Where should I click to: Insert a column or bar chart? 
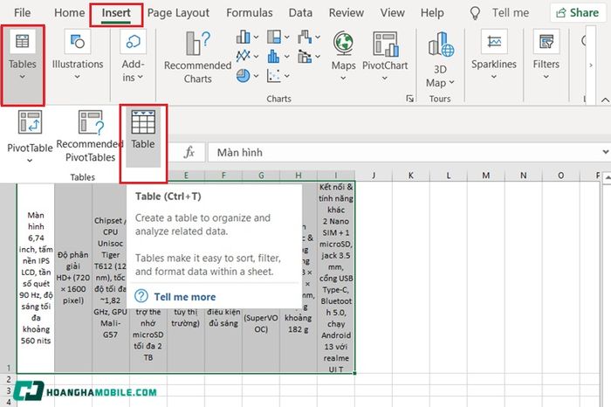click(x=243, y=38)
